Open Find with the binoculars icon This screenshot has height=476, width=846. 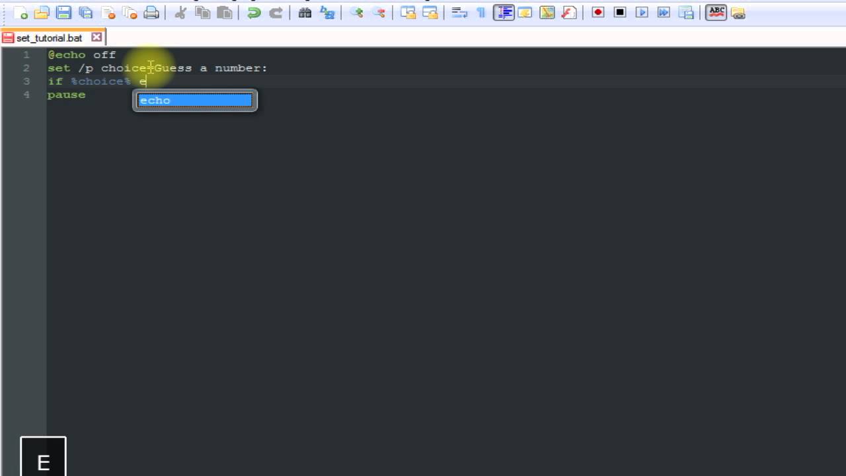tap(305, 13)
